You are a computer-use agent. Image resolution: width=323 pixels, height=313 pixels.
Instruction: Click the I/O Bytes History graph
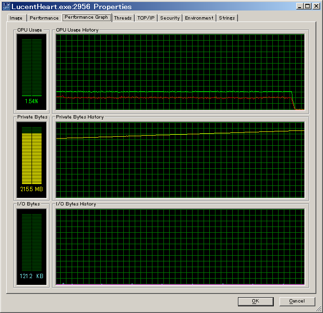coord(180,246)
